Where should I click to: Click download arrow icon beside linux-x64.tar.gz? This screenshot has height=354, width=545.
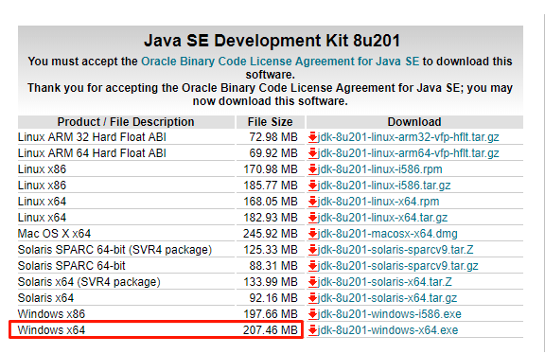(313, 218)
